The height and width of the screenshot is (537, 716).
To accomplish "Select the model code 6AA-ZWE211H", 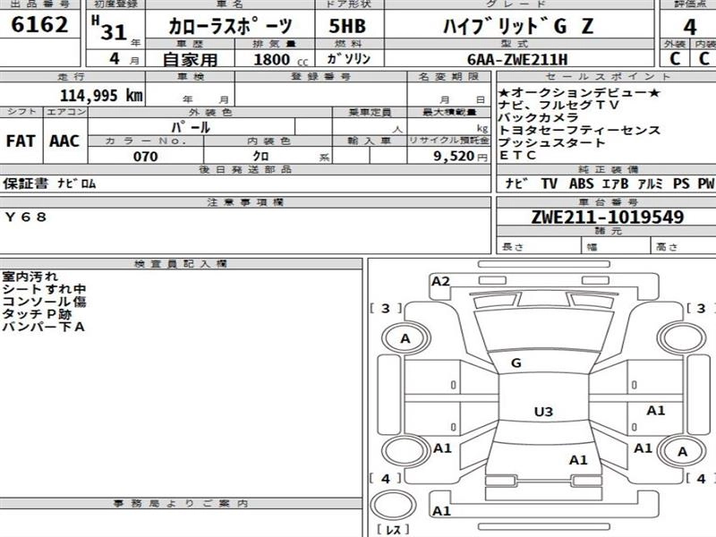I will [517, 60].
